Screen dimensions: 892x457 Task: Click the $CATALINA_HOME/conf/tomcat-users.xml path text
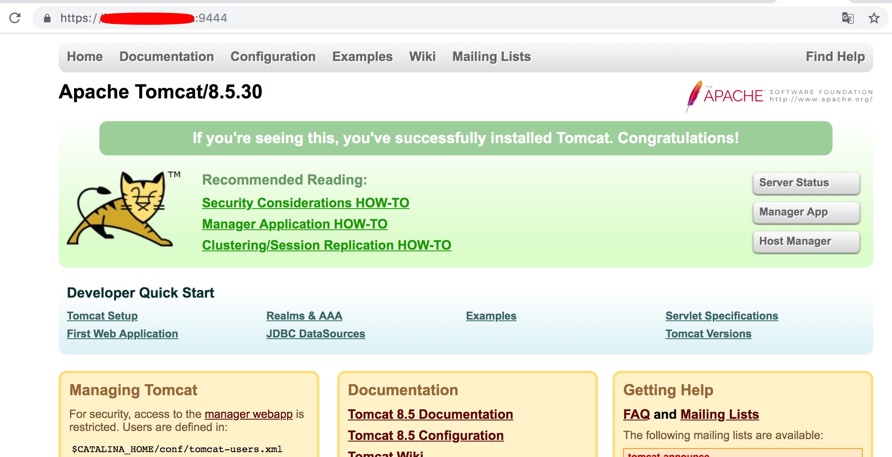(x=177, y=449)
